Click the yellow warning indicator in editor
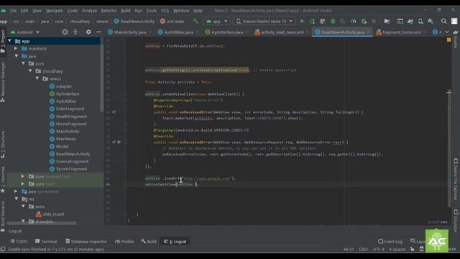 click(x=448, y=40)
